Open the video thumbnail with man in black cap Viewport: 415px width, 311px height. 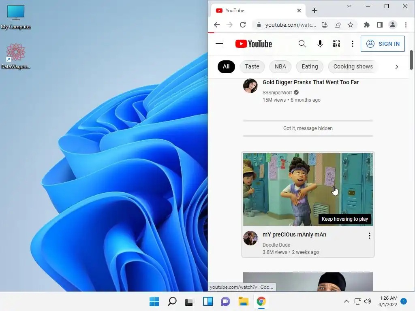tap(308, 282)
